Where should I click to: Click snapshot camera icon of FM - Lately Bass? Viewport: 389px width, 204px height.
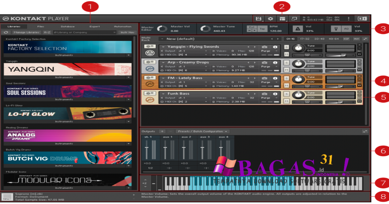tap(264, 78)
